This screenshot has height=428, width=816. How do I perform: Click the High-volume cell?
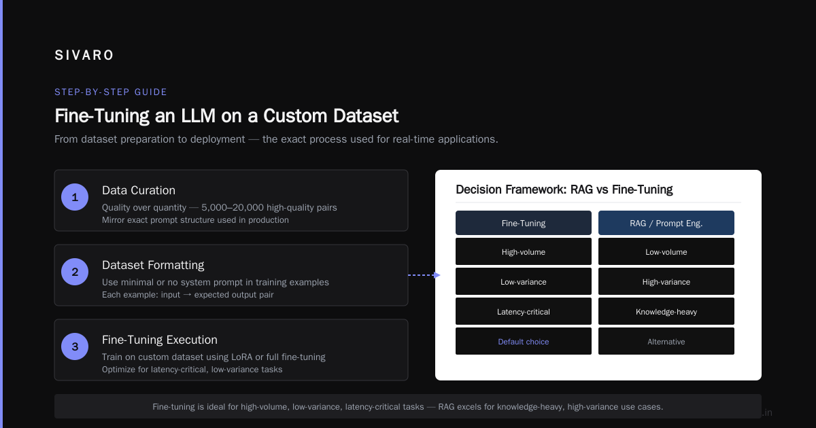524,251
